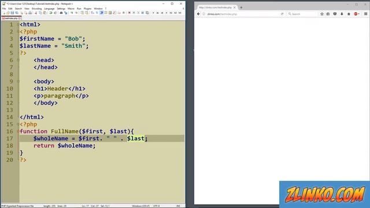Click the Open file toolbar icon
370x208 pixels.
click(8, 13)
